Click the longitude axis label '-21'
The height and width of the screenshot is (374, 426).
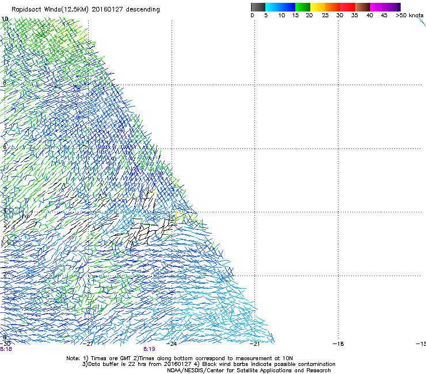[x=254, y=344]
